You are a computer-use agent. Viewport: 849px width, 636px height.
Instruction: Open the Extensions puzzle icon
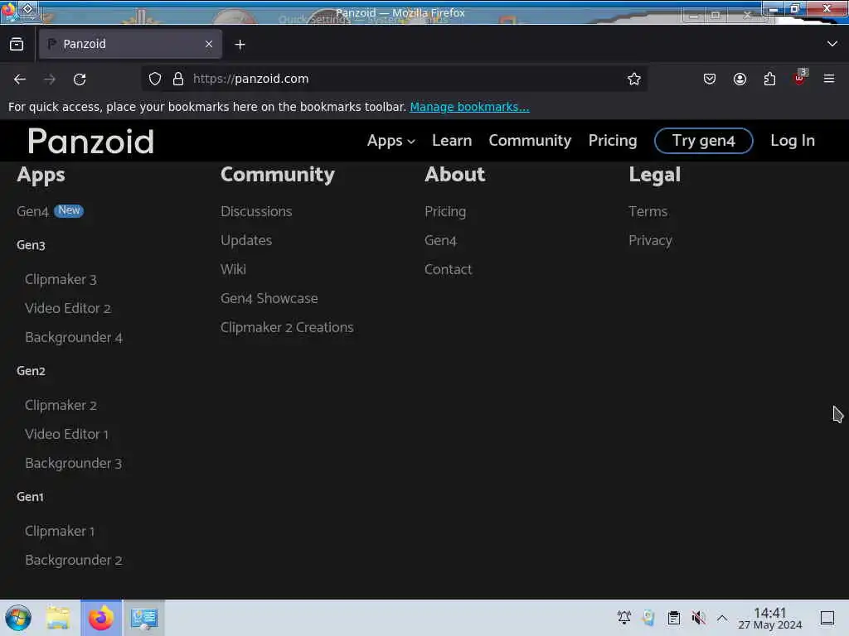tap(769, 79)
